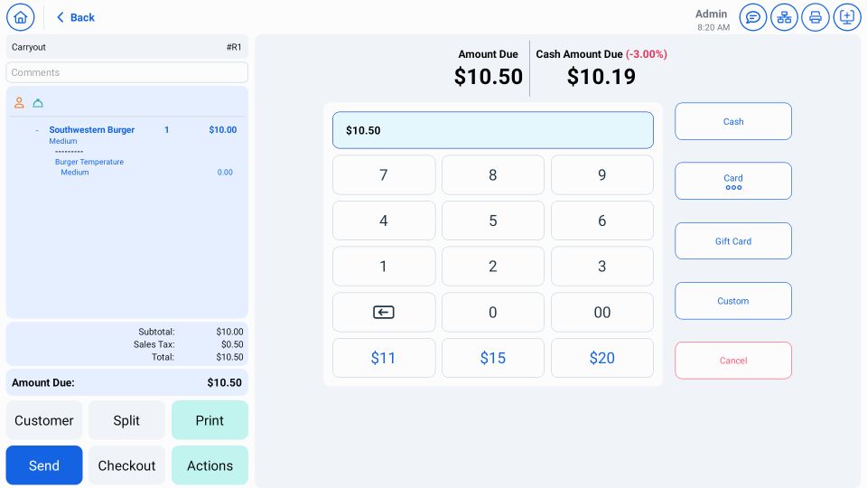This screenshot has width=867, height=488.
Task: Choose Custom payment type
Action: click(x=732, y=301)
